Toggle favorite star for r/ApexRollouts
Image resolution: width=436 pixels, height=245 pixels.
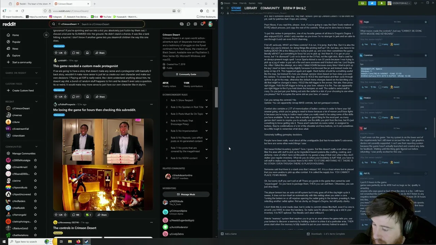coord(35,187)
